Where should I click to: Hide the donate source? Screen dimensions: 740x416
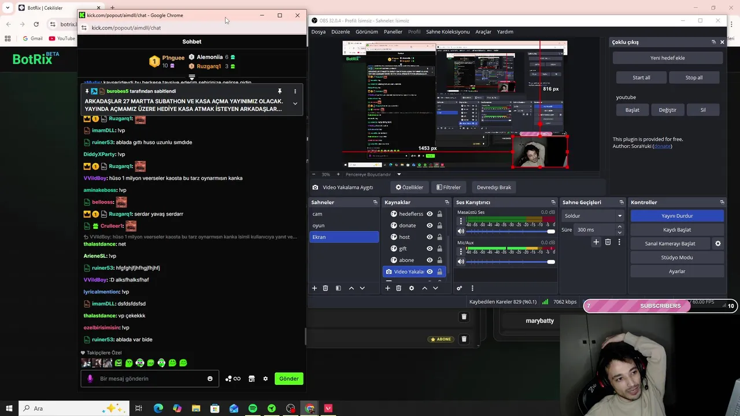coord(430,225)
